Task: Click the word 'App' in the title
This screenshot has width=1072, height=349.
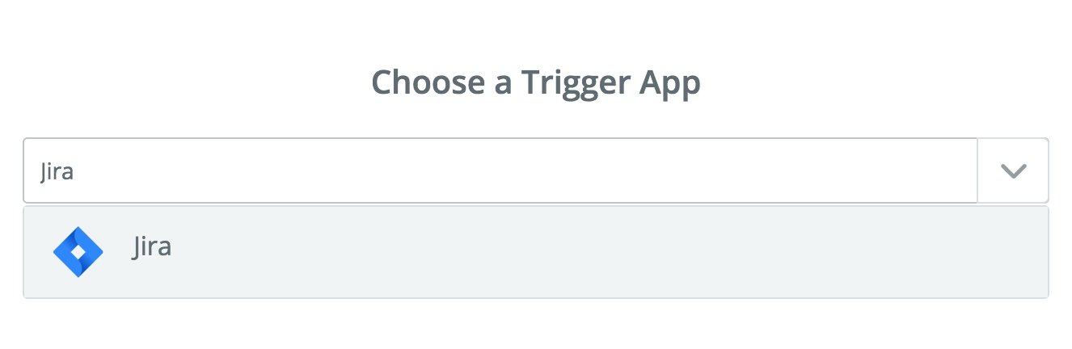Action: click(x=669, y=84)
